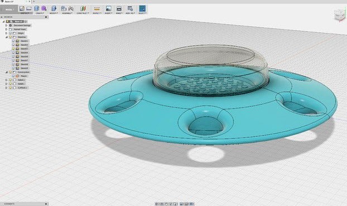Open the Grid and Snaps icon
The width and height of the screenshot is (347, 206).
(x=187, y=204)
